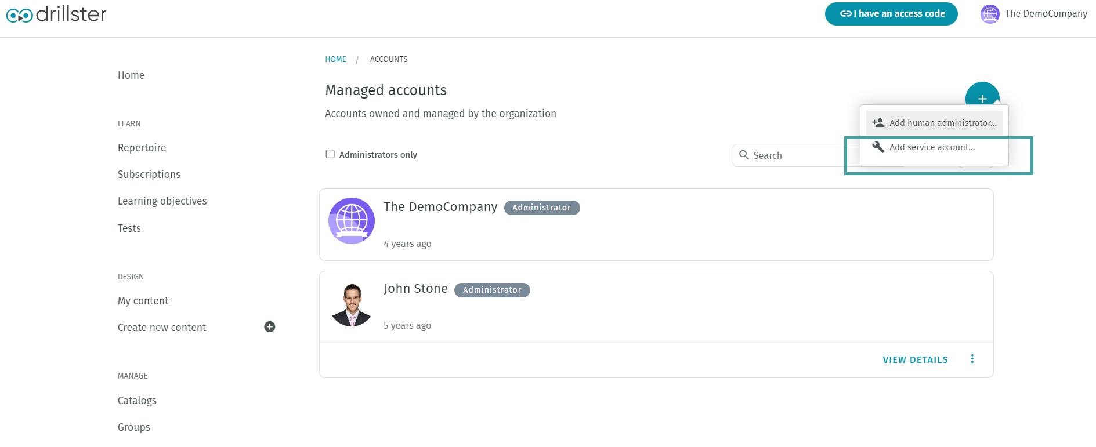Click Create new content in sidebar

tap(162, 328)
